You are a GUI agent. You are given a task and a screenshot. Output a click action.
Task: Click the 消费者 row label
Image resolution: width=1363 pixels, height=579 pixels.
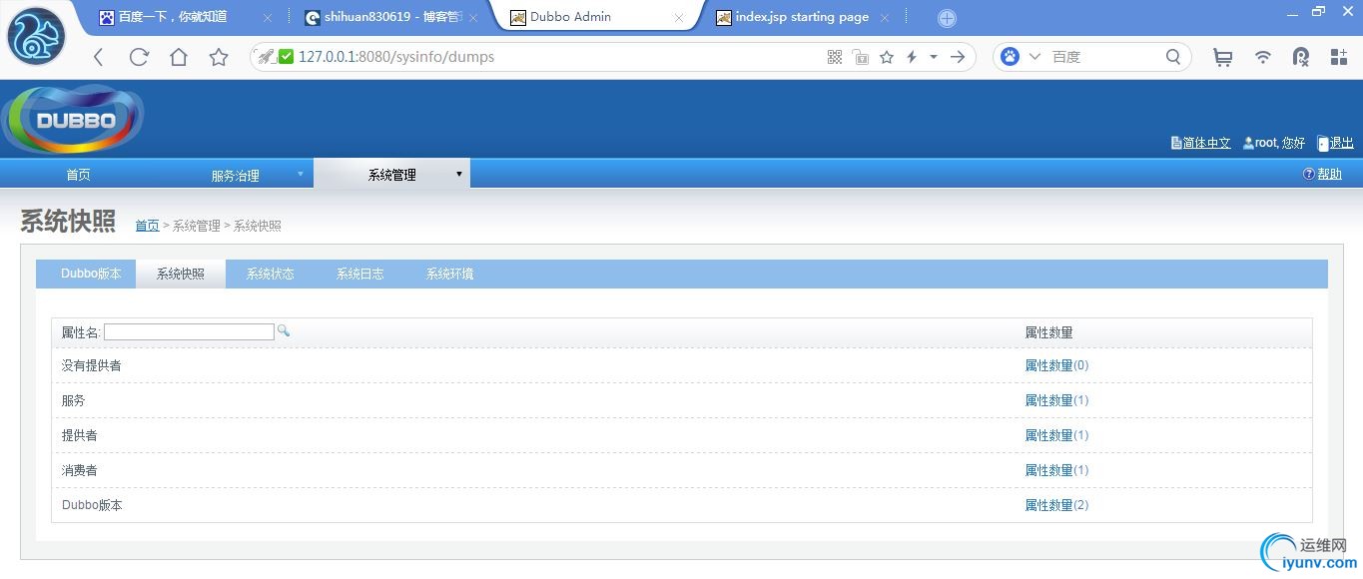coord(80,470)
